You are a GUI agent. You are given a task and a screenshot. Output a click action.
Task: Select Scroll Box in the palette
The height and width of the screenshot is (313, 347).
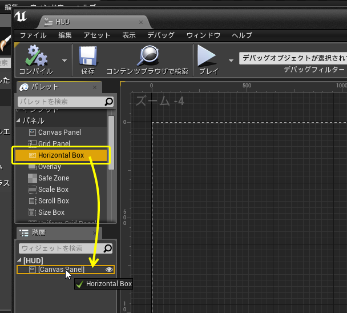tap(54, 200)
